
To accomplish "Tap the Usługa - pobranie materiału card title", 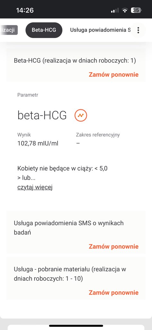I will tap(70, 274).
